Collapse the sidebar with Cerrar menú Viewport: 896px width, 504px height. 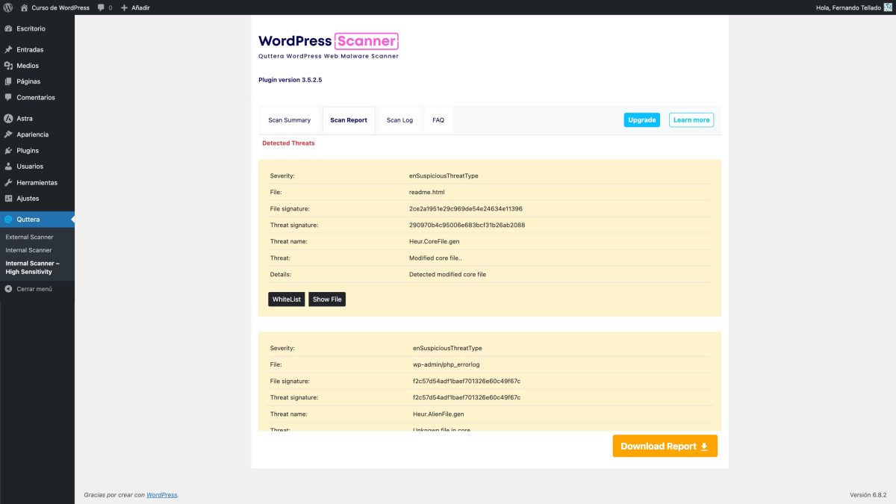click(30, 288)
